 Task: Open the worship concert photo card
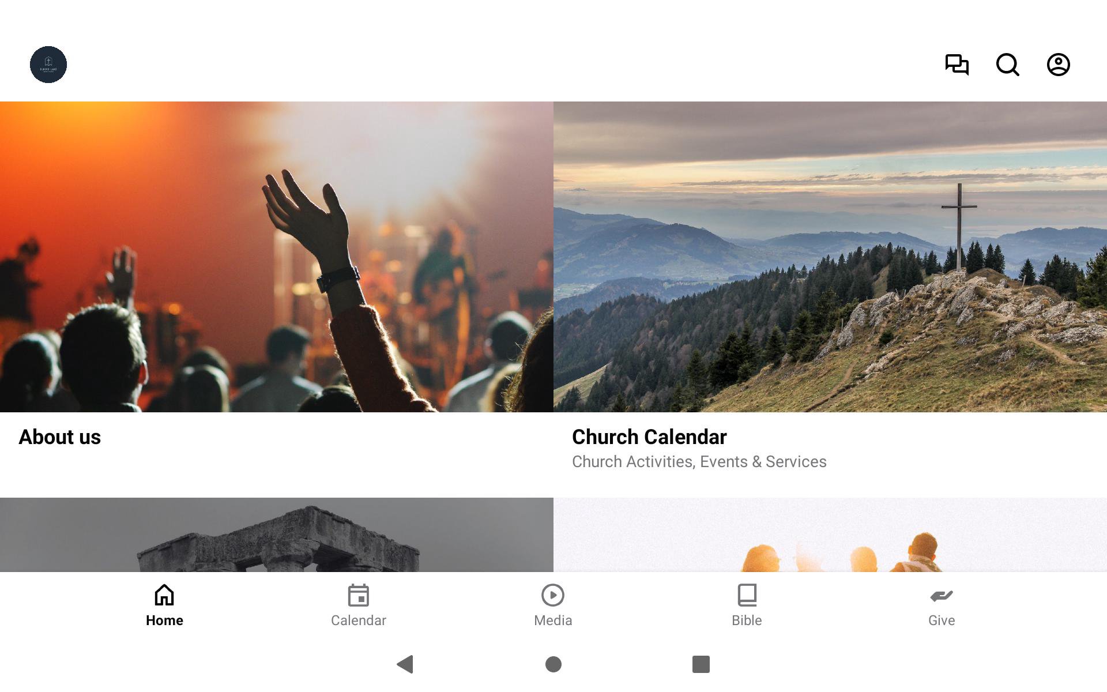tap(277, 257)
